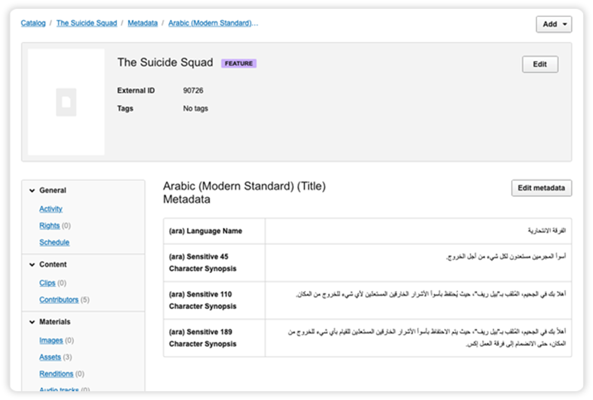This screenshot has width=593, height=400.
Task: Collapse the Materials section chevron
Action: [x=32, y=322]
